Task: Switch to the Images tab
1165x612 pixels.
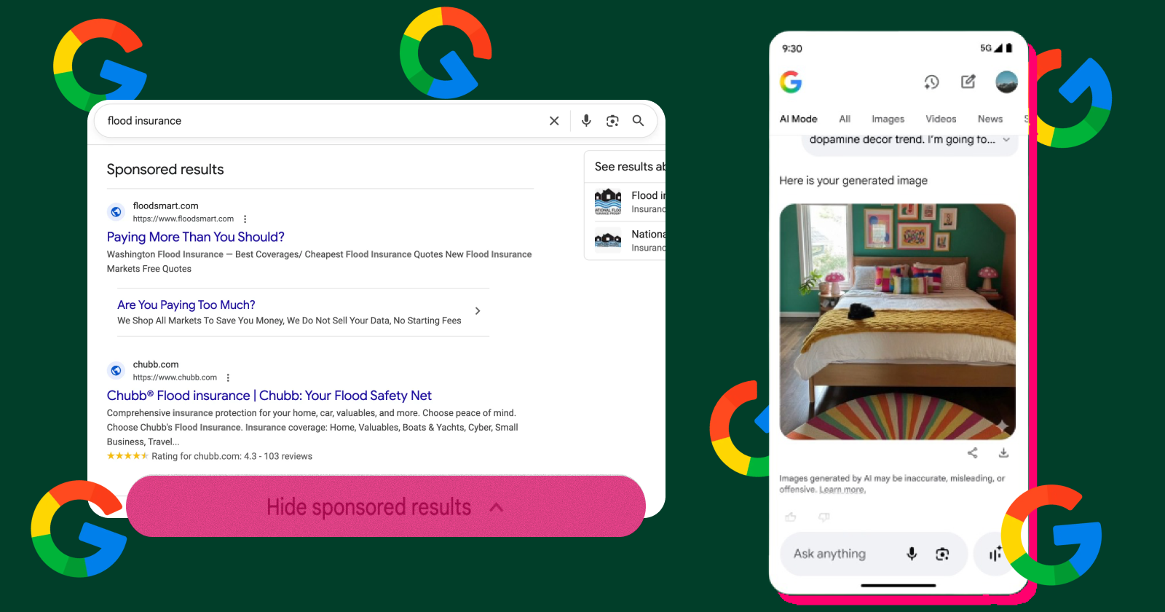Action: [x=888, y=119]
